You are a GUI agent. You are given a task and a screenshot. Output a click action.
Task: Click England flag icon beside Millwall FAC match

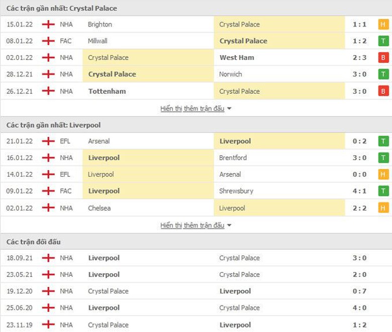point(48,41)
